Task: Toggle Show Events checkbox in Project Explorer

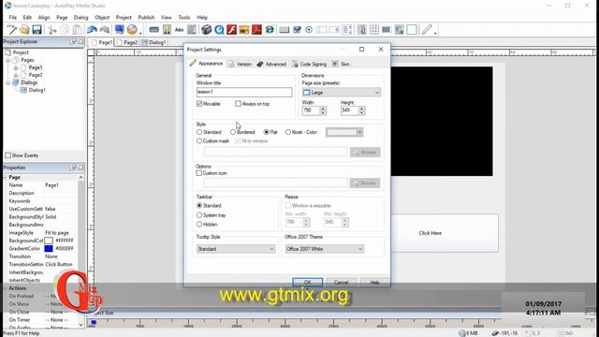Action: (x=8, y=155)
